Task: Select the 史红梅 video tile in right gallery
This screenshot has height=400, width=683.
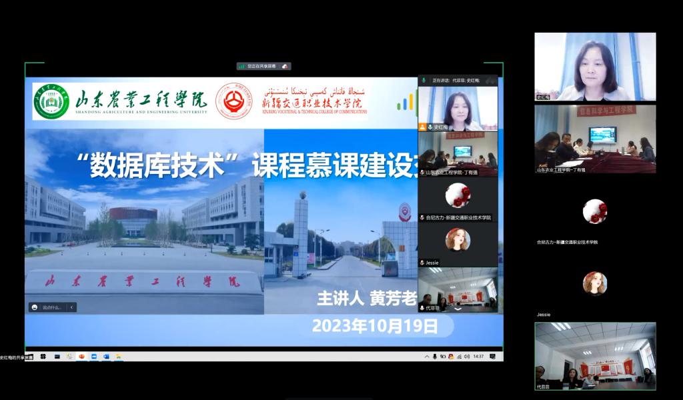Action: tap(594, 66)
